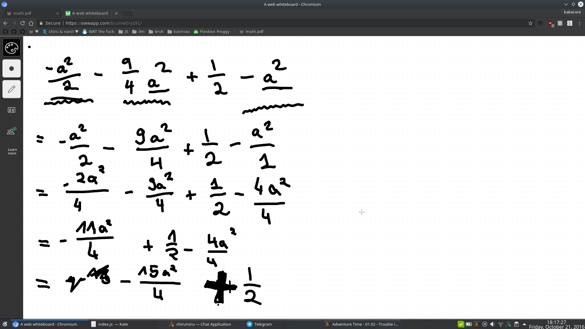Click the grey '0' counter extension icon
The height and width of the screenshot is (329, 585).
coord(560,23)
